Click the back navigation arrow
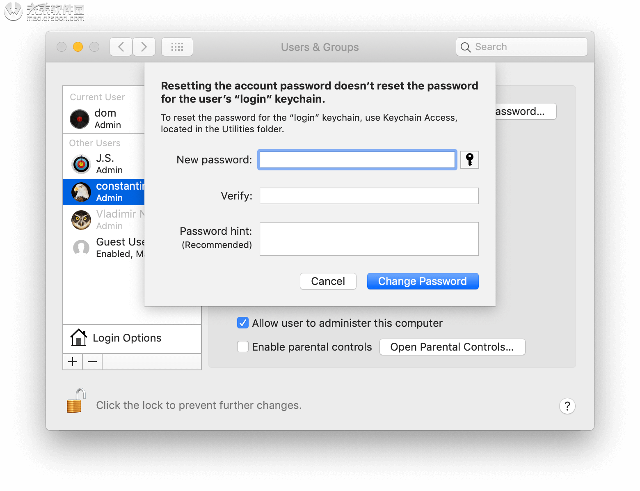The width and height of the screenshot is (640, 491). tap(121, 47)
